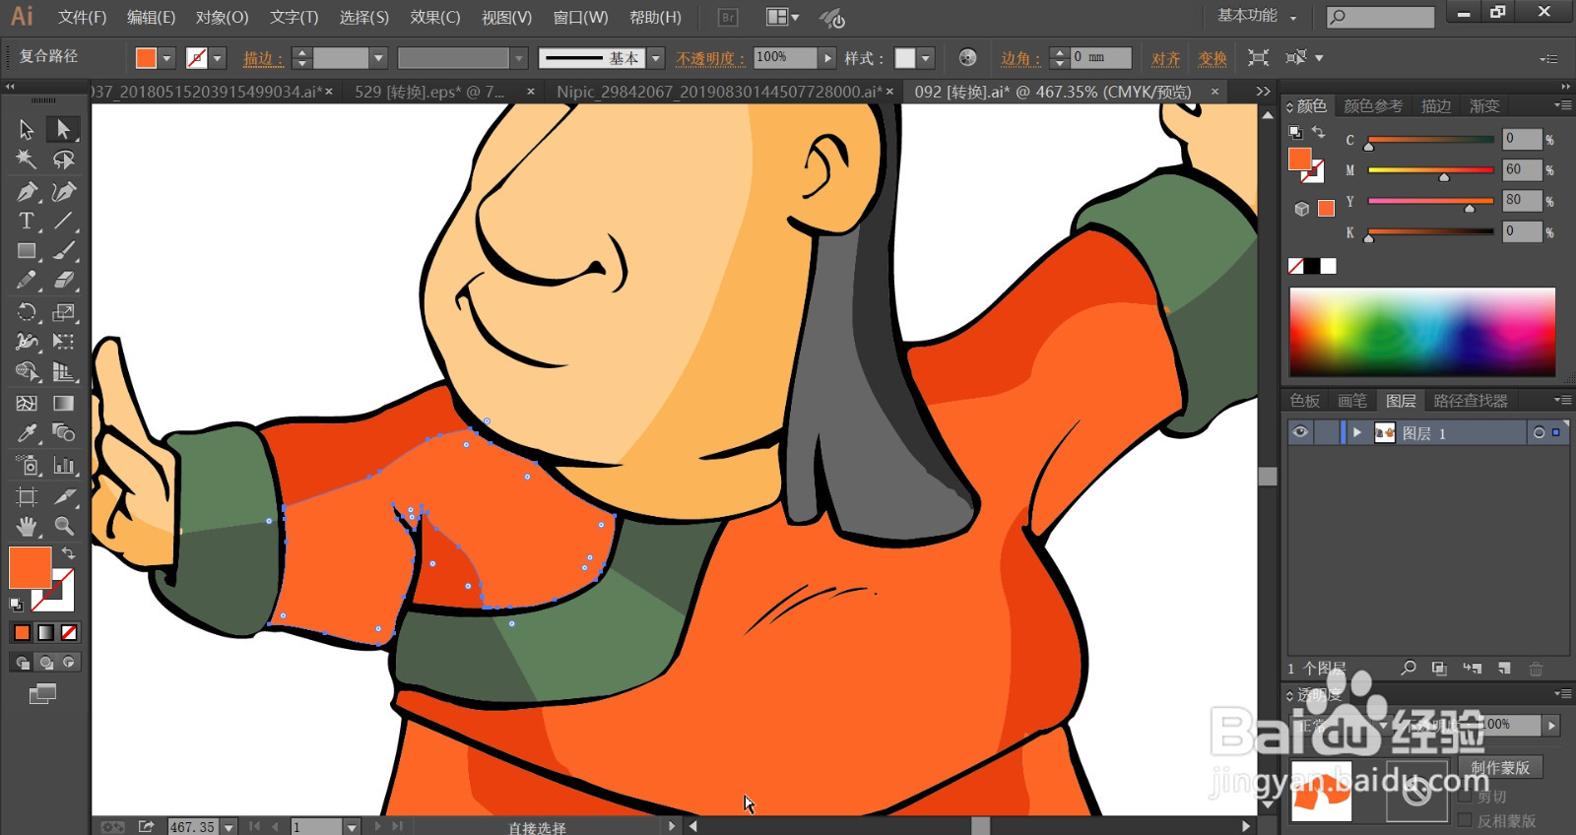Select the Artboard tool

click(27, 496)
